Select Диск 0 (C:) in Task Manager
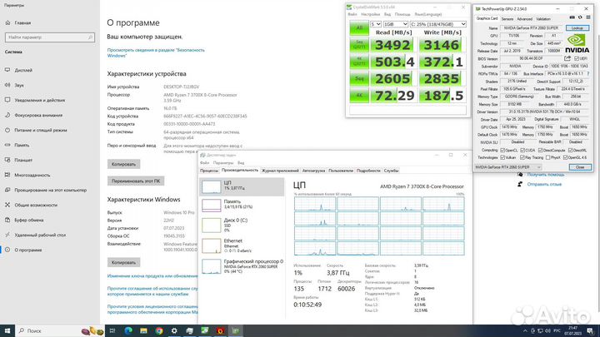The width and height of the screenshot is (600, 337). 242,225
